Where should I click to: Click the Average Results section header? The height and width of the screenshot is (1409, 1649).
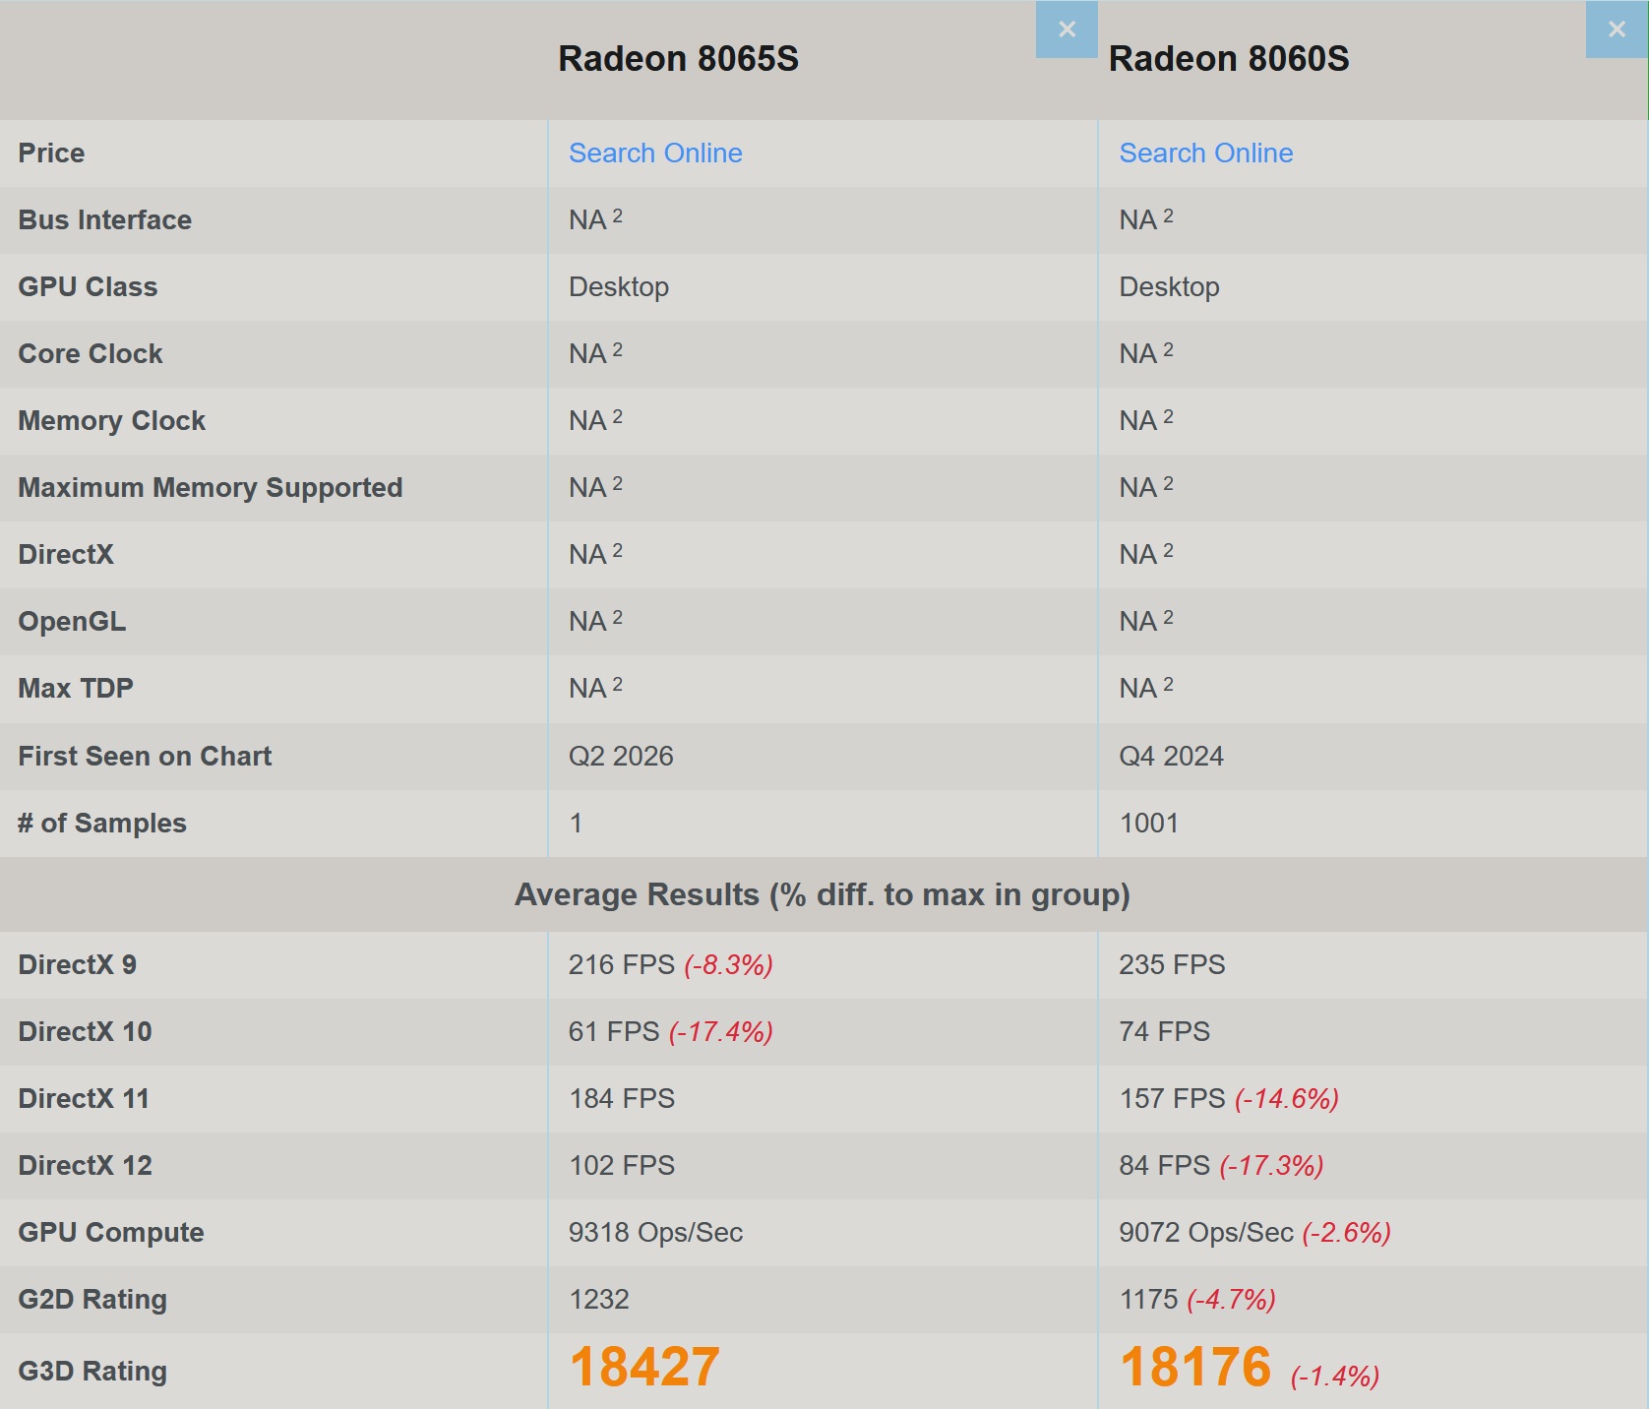823,894
